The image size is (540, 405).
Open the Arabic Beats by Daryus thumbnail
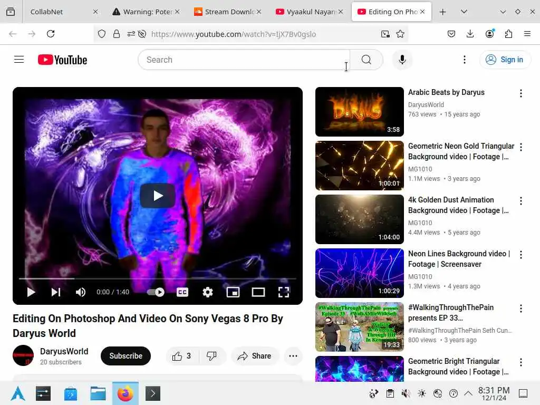click(360, 112)
